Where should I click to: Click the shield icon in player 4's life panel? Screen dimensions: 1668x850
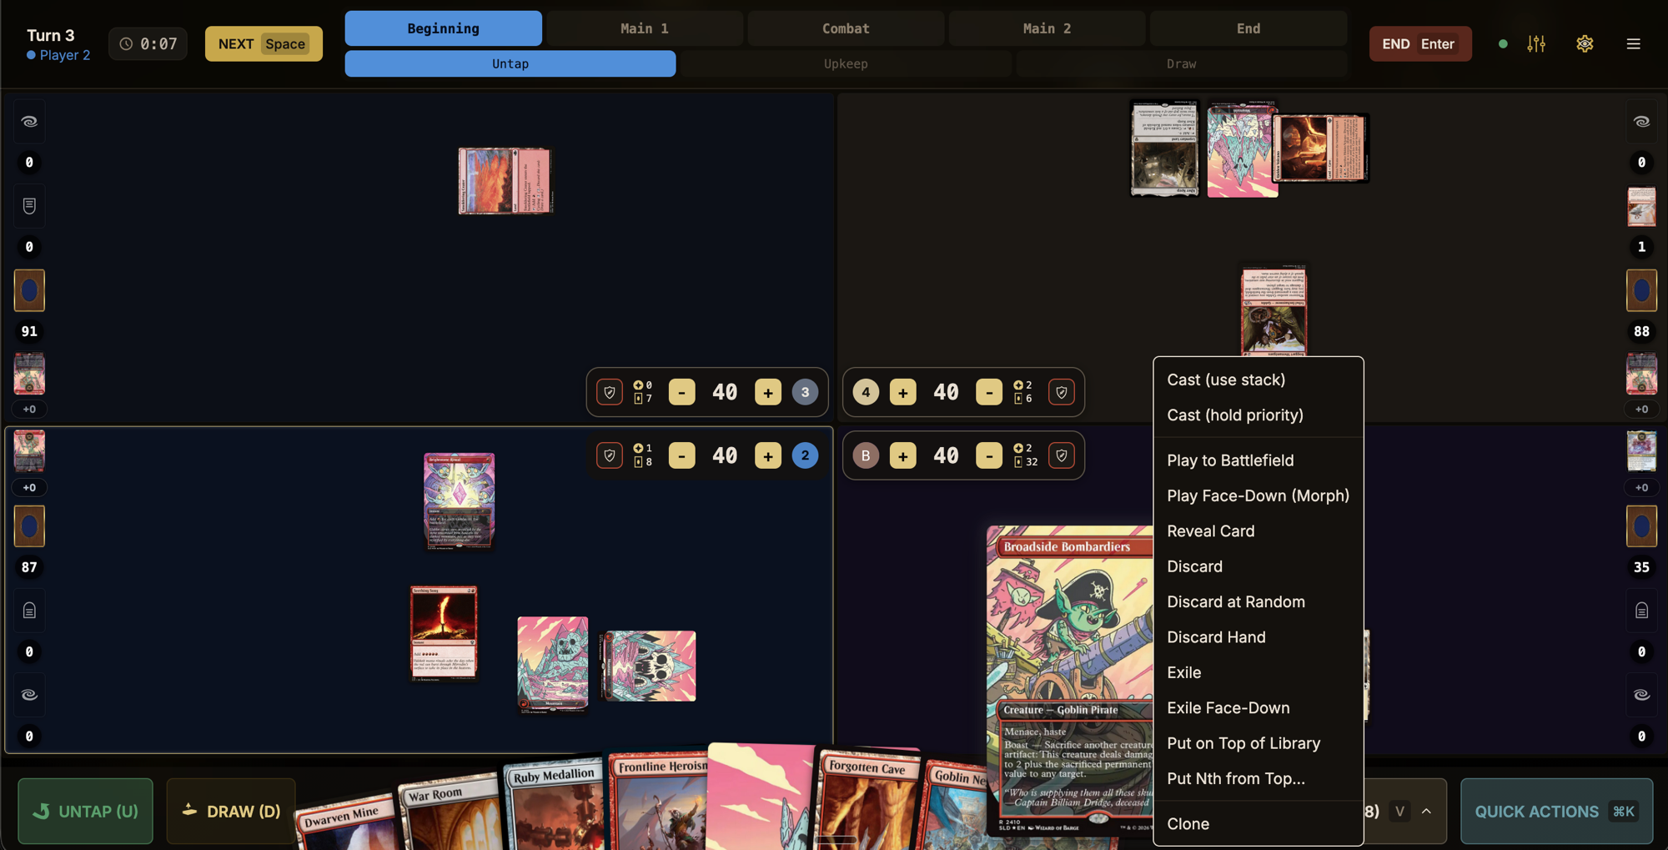(x=1061, y=392)
